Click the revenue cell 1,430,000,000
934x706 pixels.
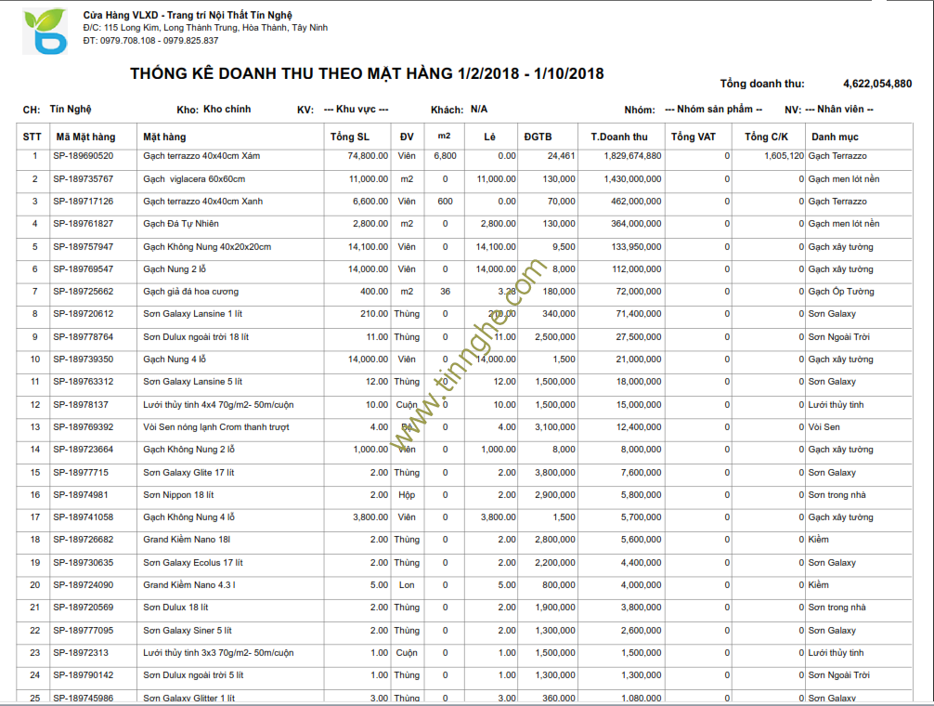[632, 178]
